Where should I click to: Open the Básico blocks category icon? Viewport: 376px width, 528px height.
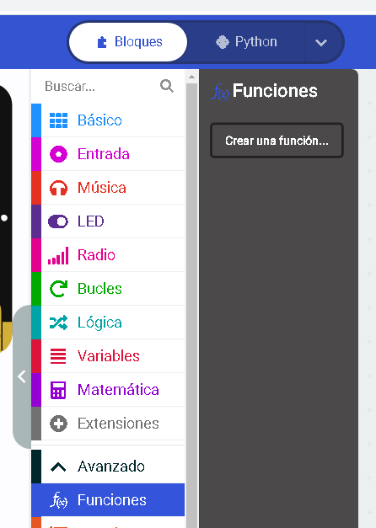(x=58, y=120)
